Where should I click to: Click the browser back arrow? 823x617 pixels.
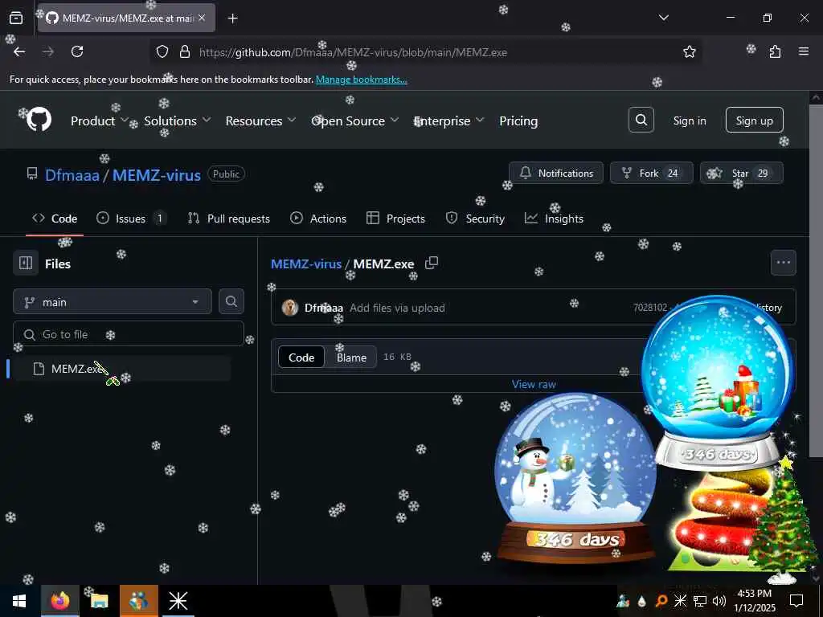19,51
